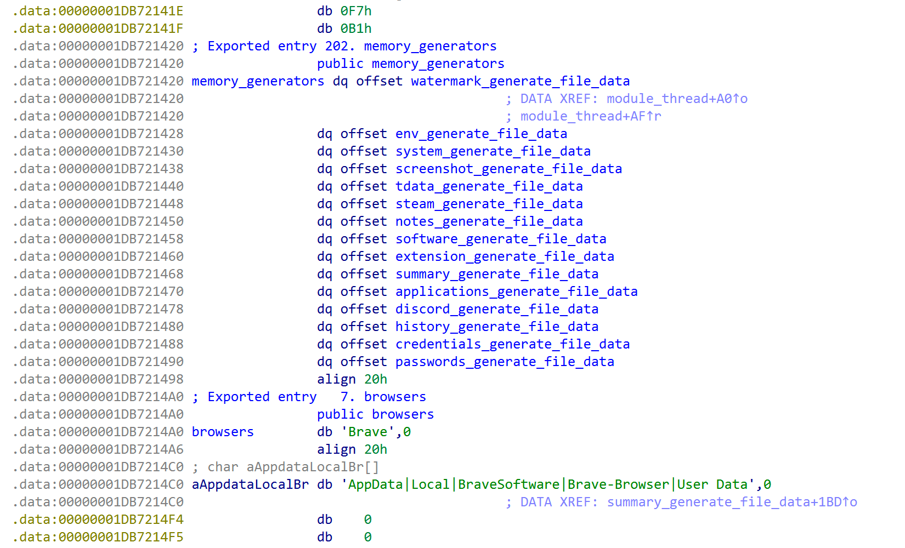This screenshot has width=905, height=548.
Task: Open notes_generate_file_data
Action: click(488, 221)
